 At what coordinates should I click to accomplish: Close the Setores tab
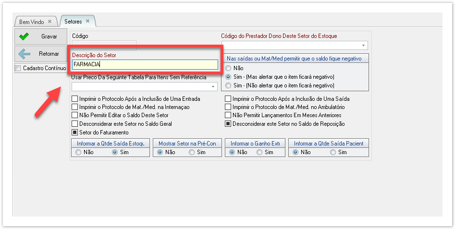pyautogui.click(x=87, y=21)
